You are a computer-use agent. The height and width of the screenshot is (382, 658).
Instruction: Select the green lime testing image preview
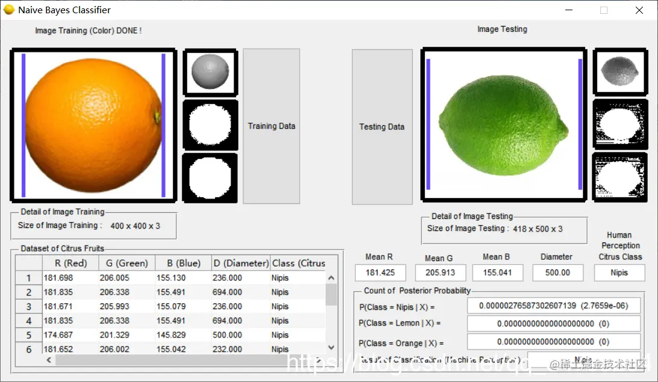[503, 125]
